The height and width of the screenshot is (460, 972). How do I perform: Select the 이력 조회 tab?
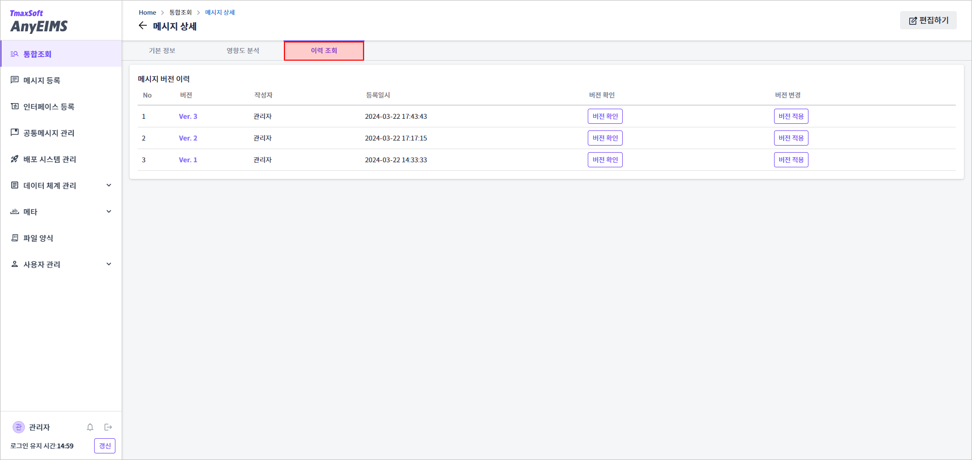coord(324,51)
